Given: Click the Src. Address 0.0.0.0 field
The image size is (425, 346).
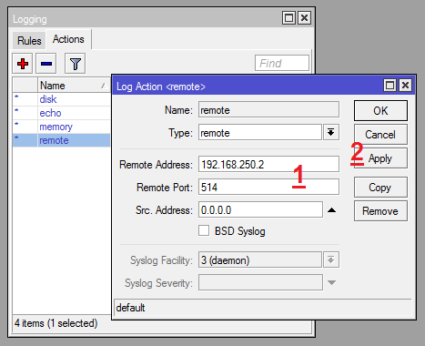Looking at the screenshot, I should tap(260, 209).
